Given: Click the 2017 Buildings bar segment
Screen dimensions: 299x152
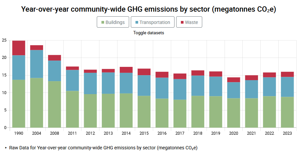Looking at the screenshot, I should pos(180,113).
